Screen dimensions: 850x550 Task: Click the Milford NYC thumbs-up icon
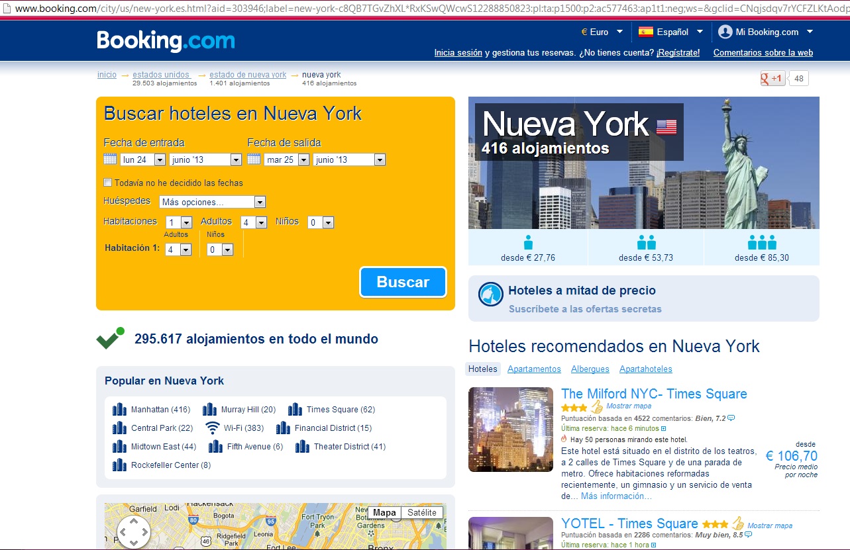pos(596,406)
